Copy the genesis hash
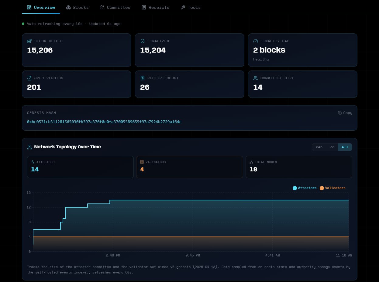 (x=345, y=113)
